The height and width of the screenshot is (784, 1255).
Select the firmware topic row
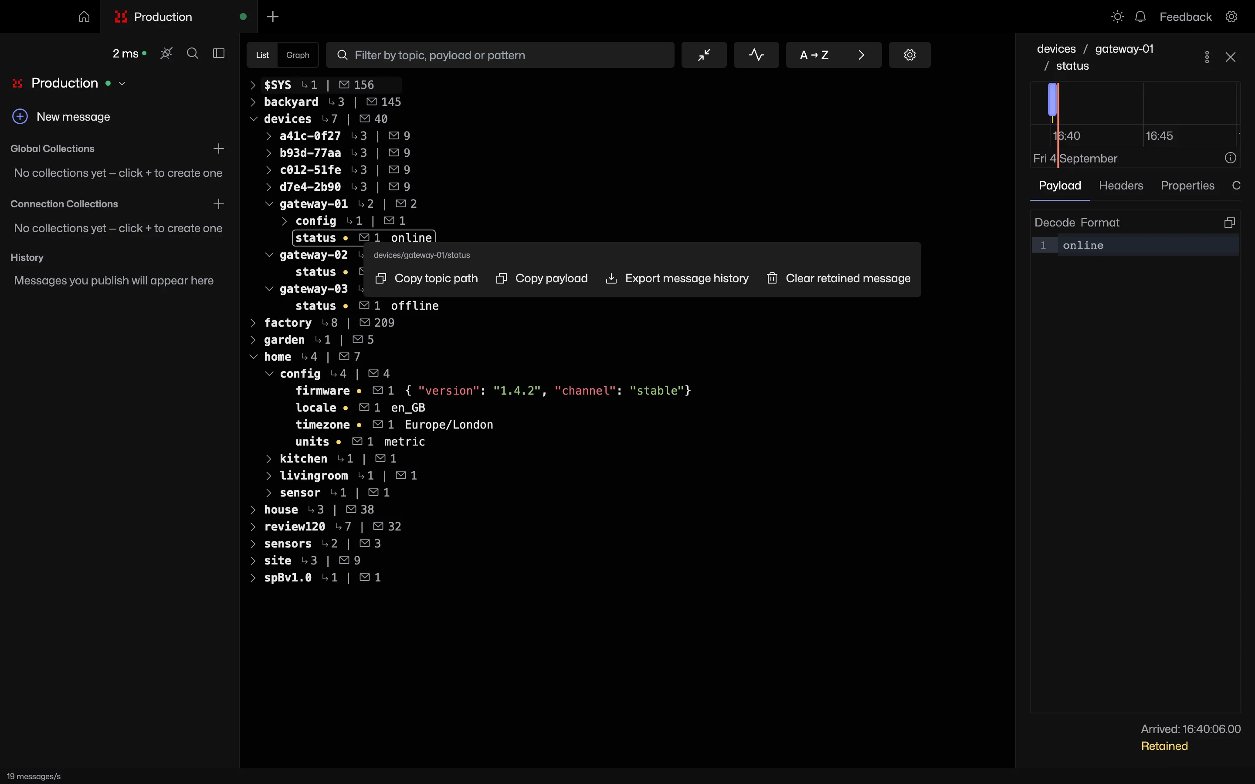click(x=493, y=391)
